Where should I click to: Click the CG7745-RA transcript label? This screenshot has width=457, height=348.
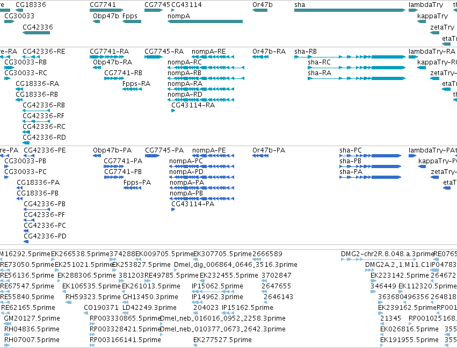164,52
